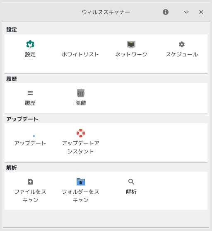Select the ファイルをスキャン file-plus icon
This screenshot has width=212, height=231.
(30, 182)
